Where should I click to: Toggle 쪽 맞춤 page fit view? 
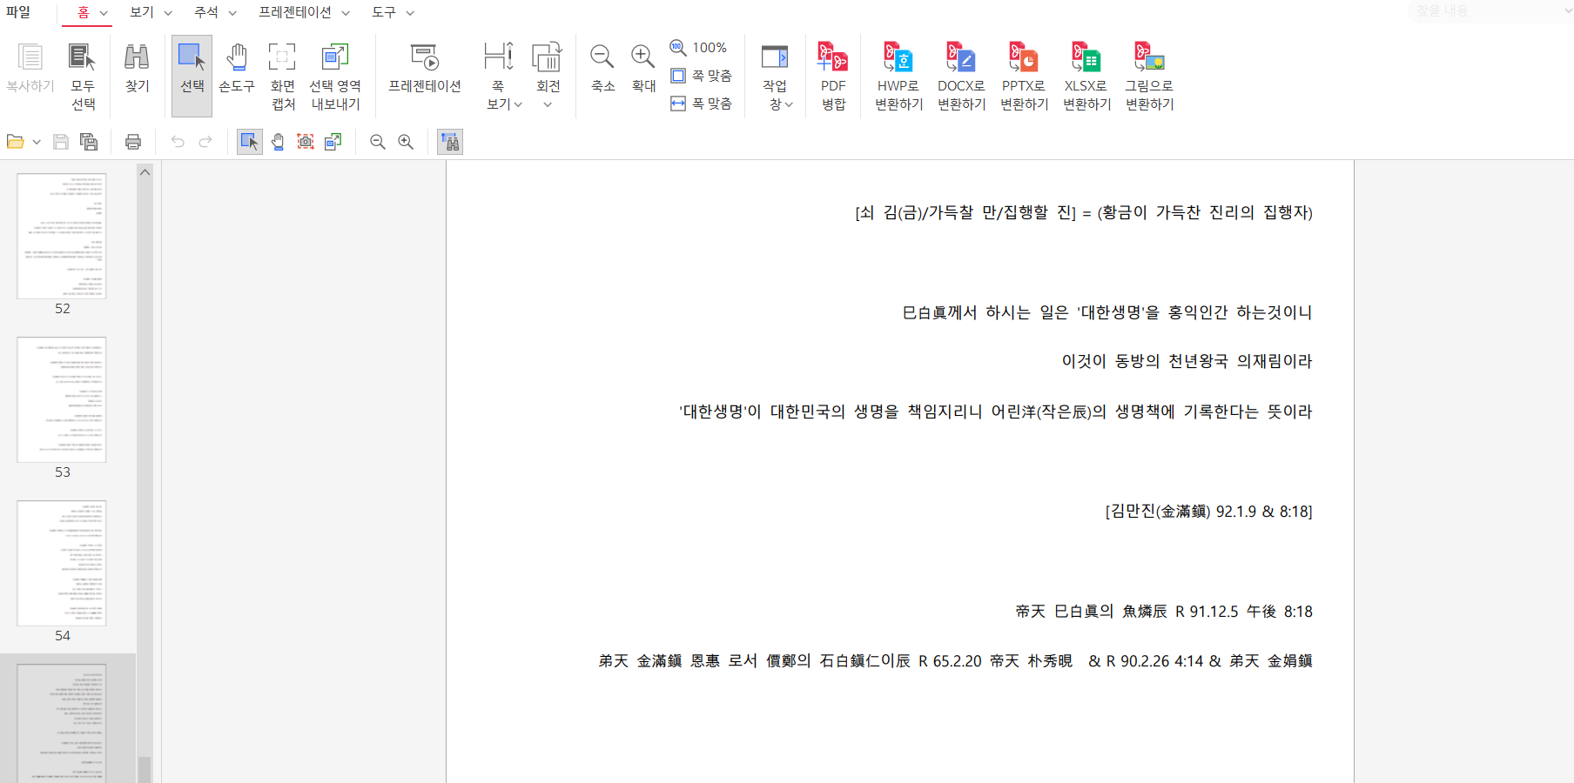pyautogui.click(x=702, y=76)
